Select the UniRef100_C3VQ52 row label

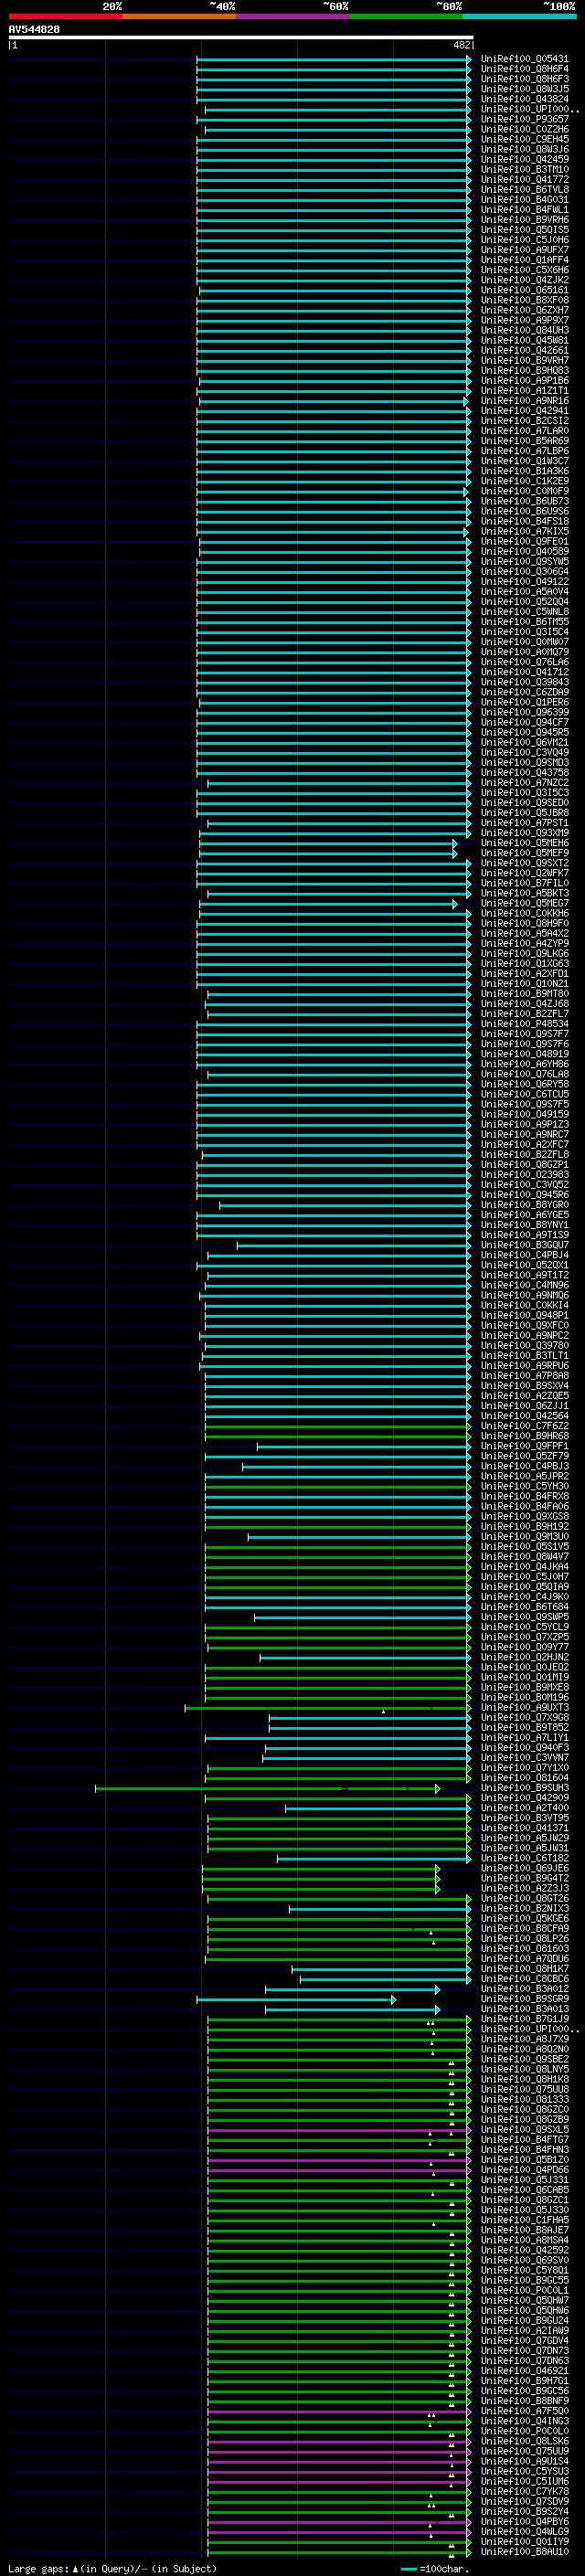524,1185
